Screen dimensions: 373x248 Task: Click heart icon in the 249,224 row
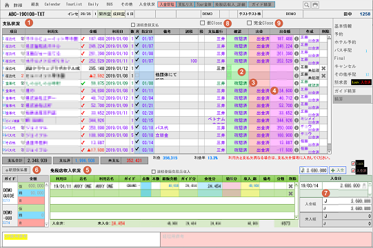[23, 46]
